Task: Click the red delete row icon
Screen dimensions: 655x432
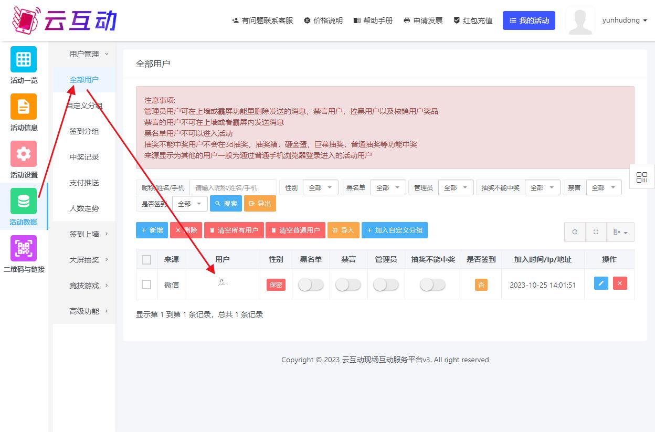Action: coord(620,283)
